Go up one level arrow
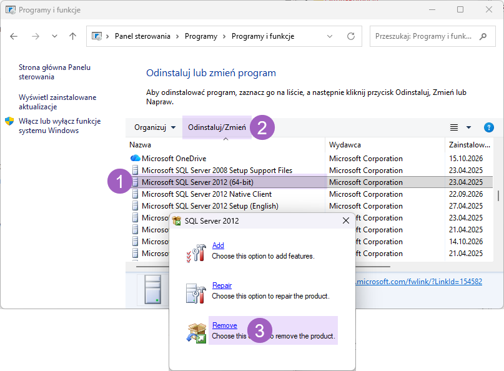This screenshot has height=371, width=504. click(x=73, y=36)
